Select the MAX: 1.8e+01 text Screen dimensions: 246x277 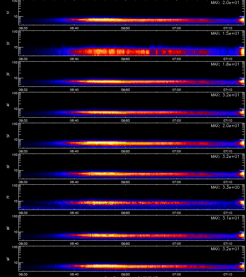pos(225,64)
